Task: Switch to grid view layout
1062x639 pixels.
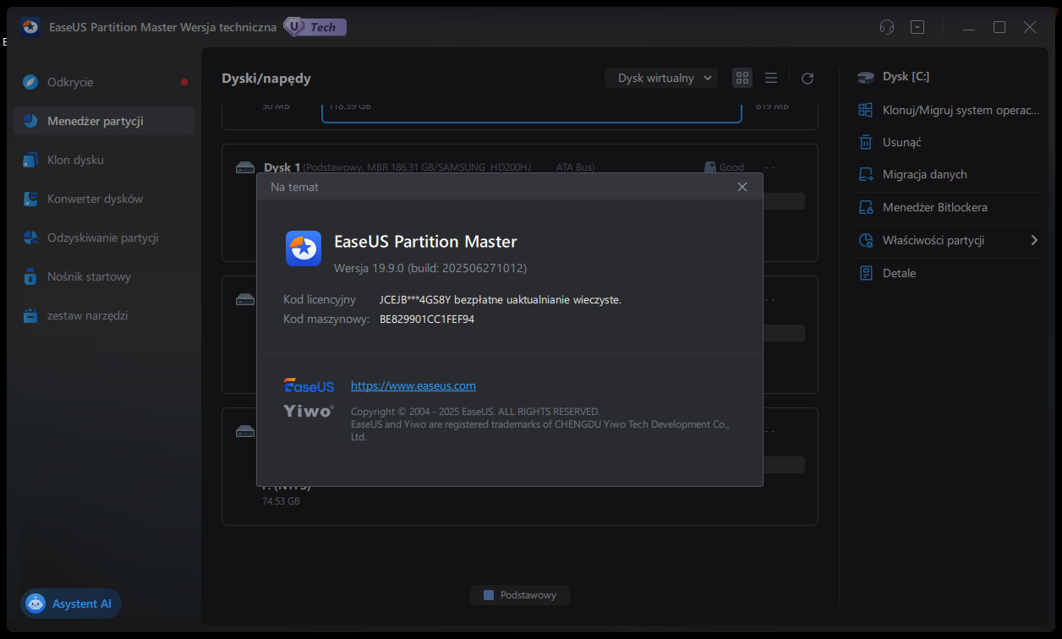Action: pos(742,78)
